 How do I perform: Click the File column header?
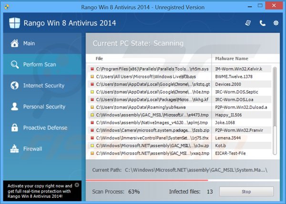[x=99, y=58]
